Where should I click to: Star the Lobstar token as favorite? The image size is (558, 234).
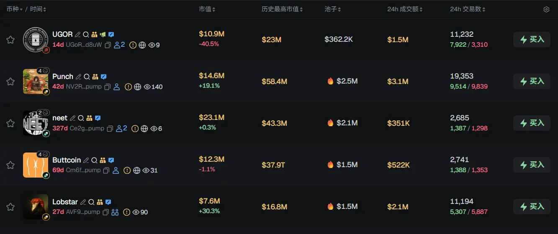(x=10, y=207)
